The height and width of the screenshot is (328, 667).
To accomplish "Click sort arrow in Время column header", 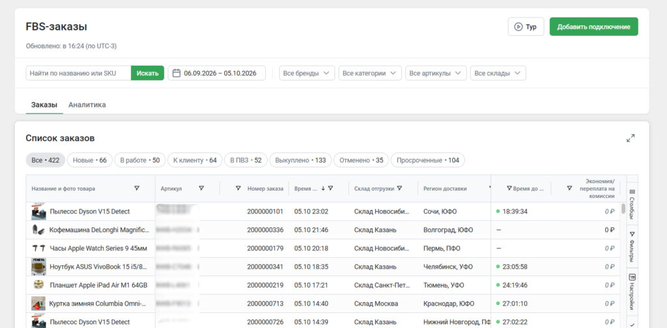I will click(323, 188).
